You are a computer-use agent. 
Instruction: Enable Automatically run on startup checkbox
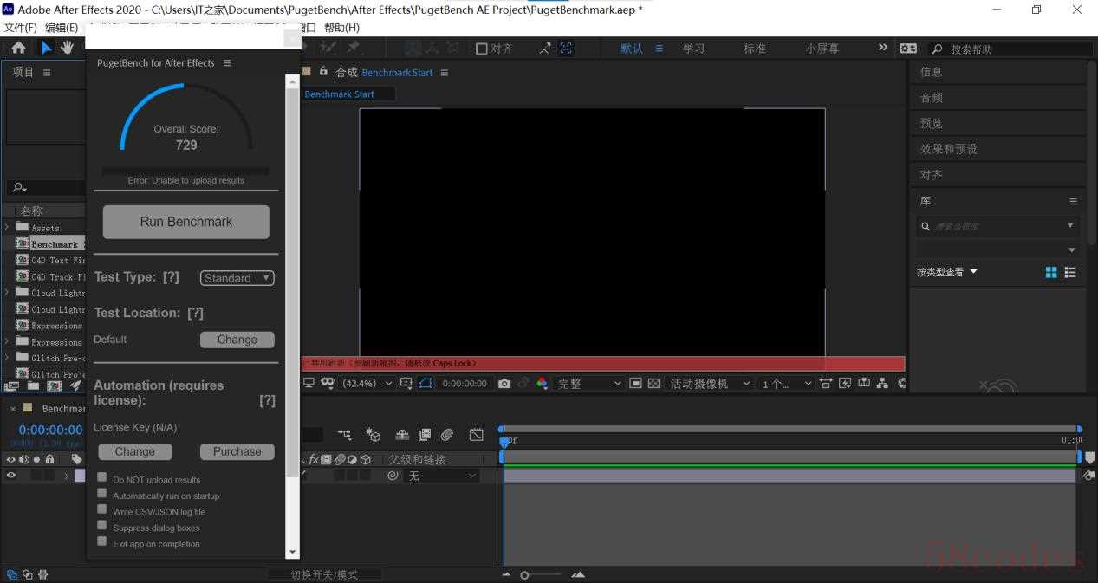point(102,494)
